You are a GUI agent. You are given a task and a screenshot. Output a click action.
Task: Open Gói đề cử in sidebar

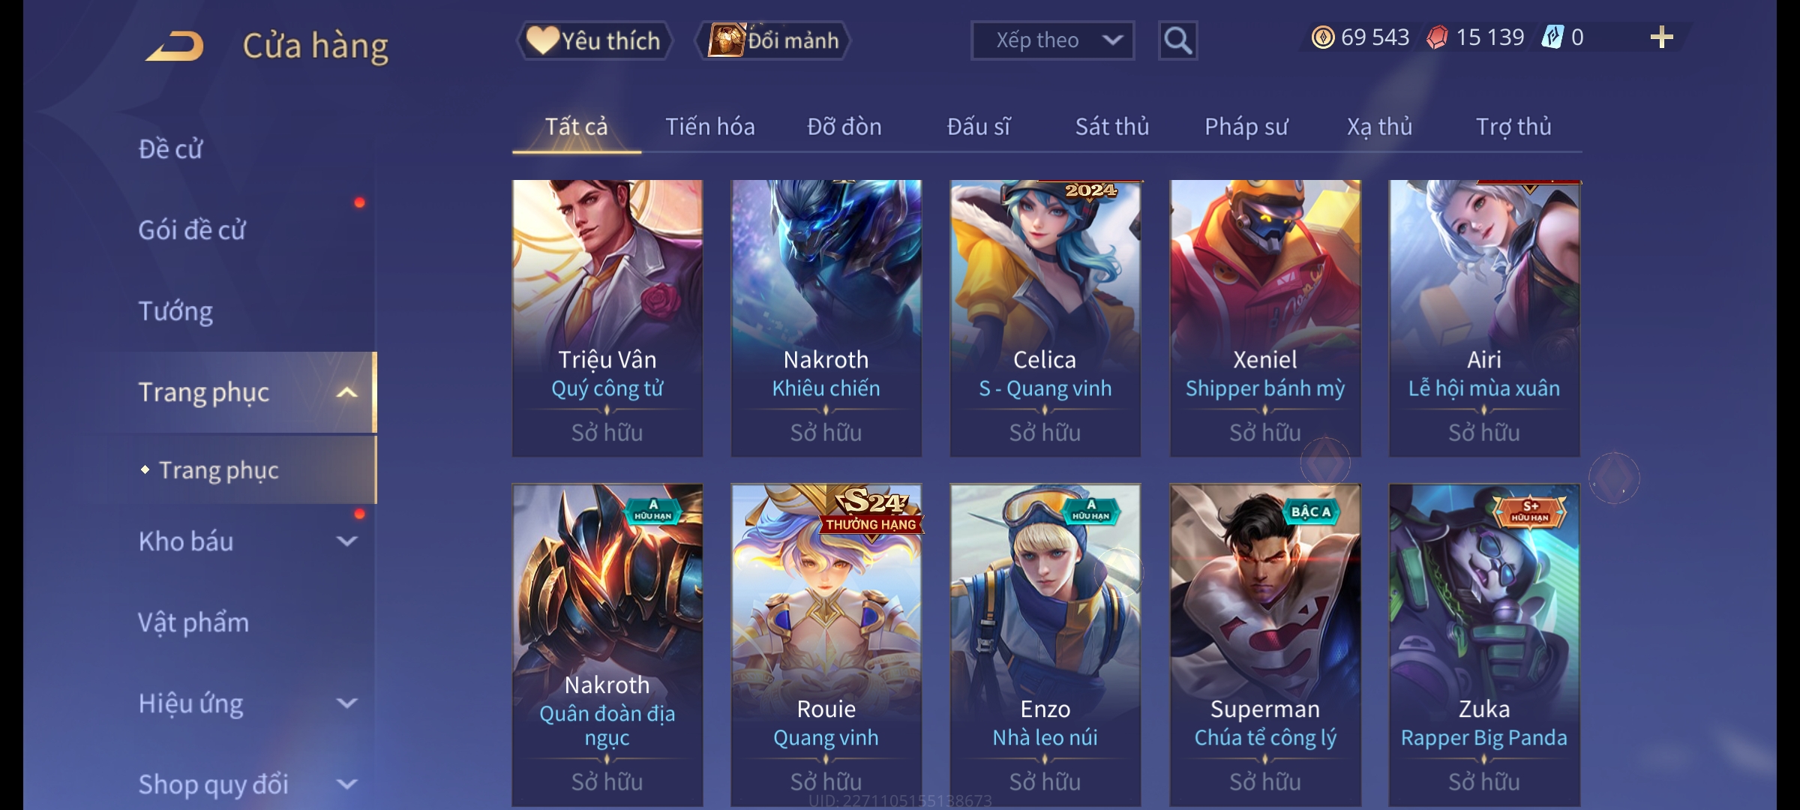[192, 230]
